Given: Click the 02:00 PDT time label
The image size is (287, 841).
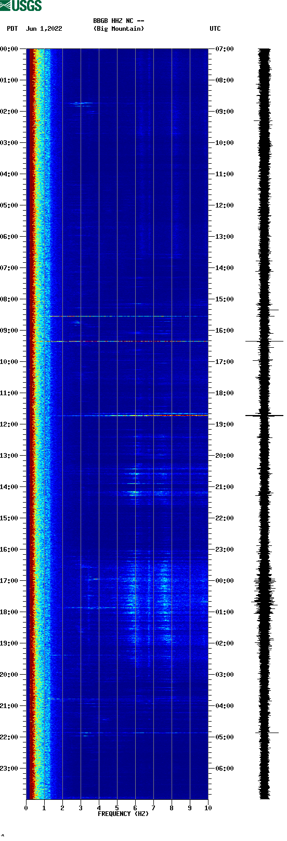Looking at the screenshot, I should [9, 112].
